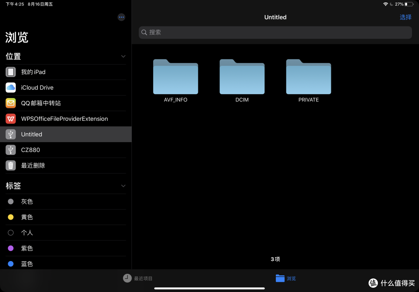Filter by 紫色 tag label
Viewport: 419px width, 292px height.
tap(27, 248)
